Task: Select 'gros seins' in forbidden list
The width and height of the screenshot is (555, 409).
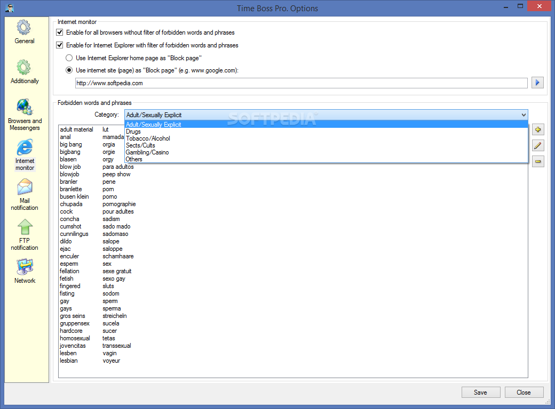Action: [x=73, y=316]
